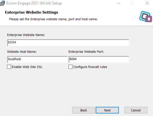Enable Web Site SSL checkbox
The width and height of the screenshot is (153, 116).
(9, 67)
